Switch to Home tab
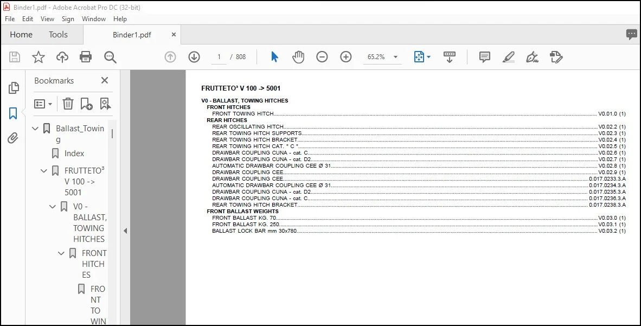 pos(21,35)
